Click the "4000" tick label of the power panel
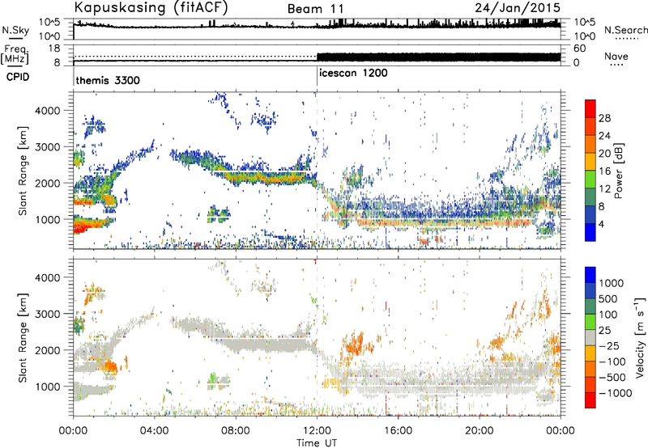The height and width of the screenshot is (448, 648). click(47, 110)
